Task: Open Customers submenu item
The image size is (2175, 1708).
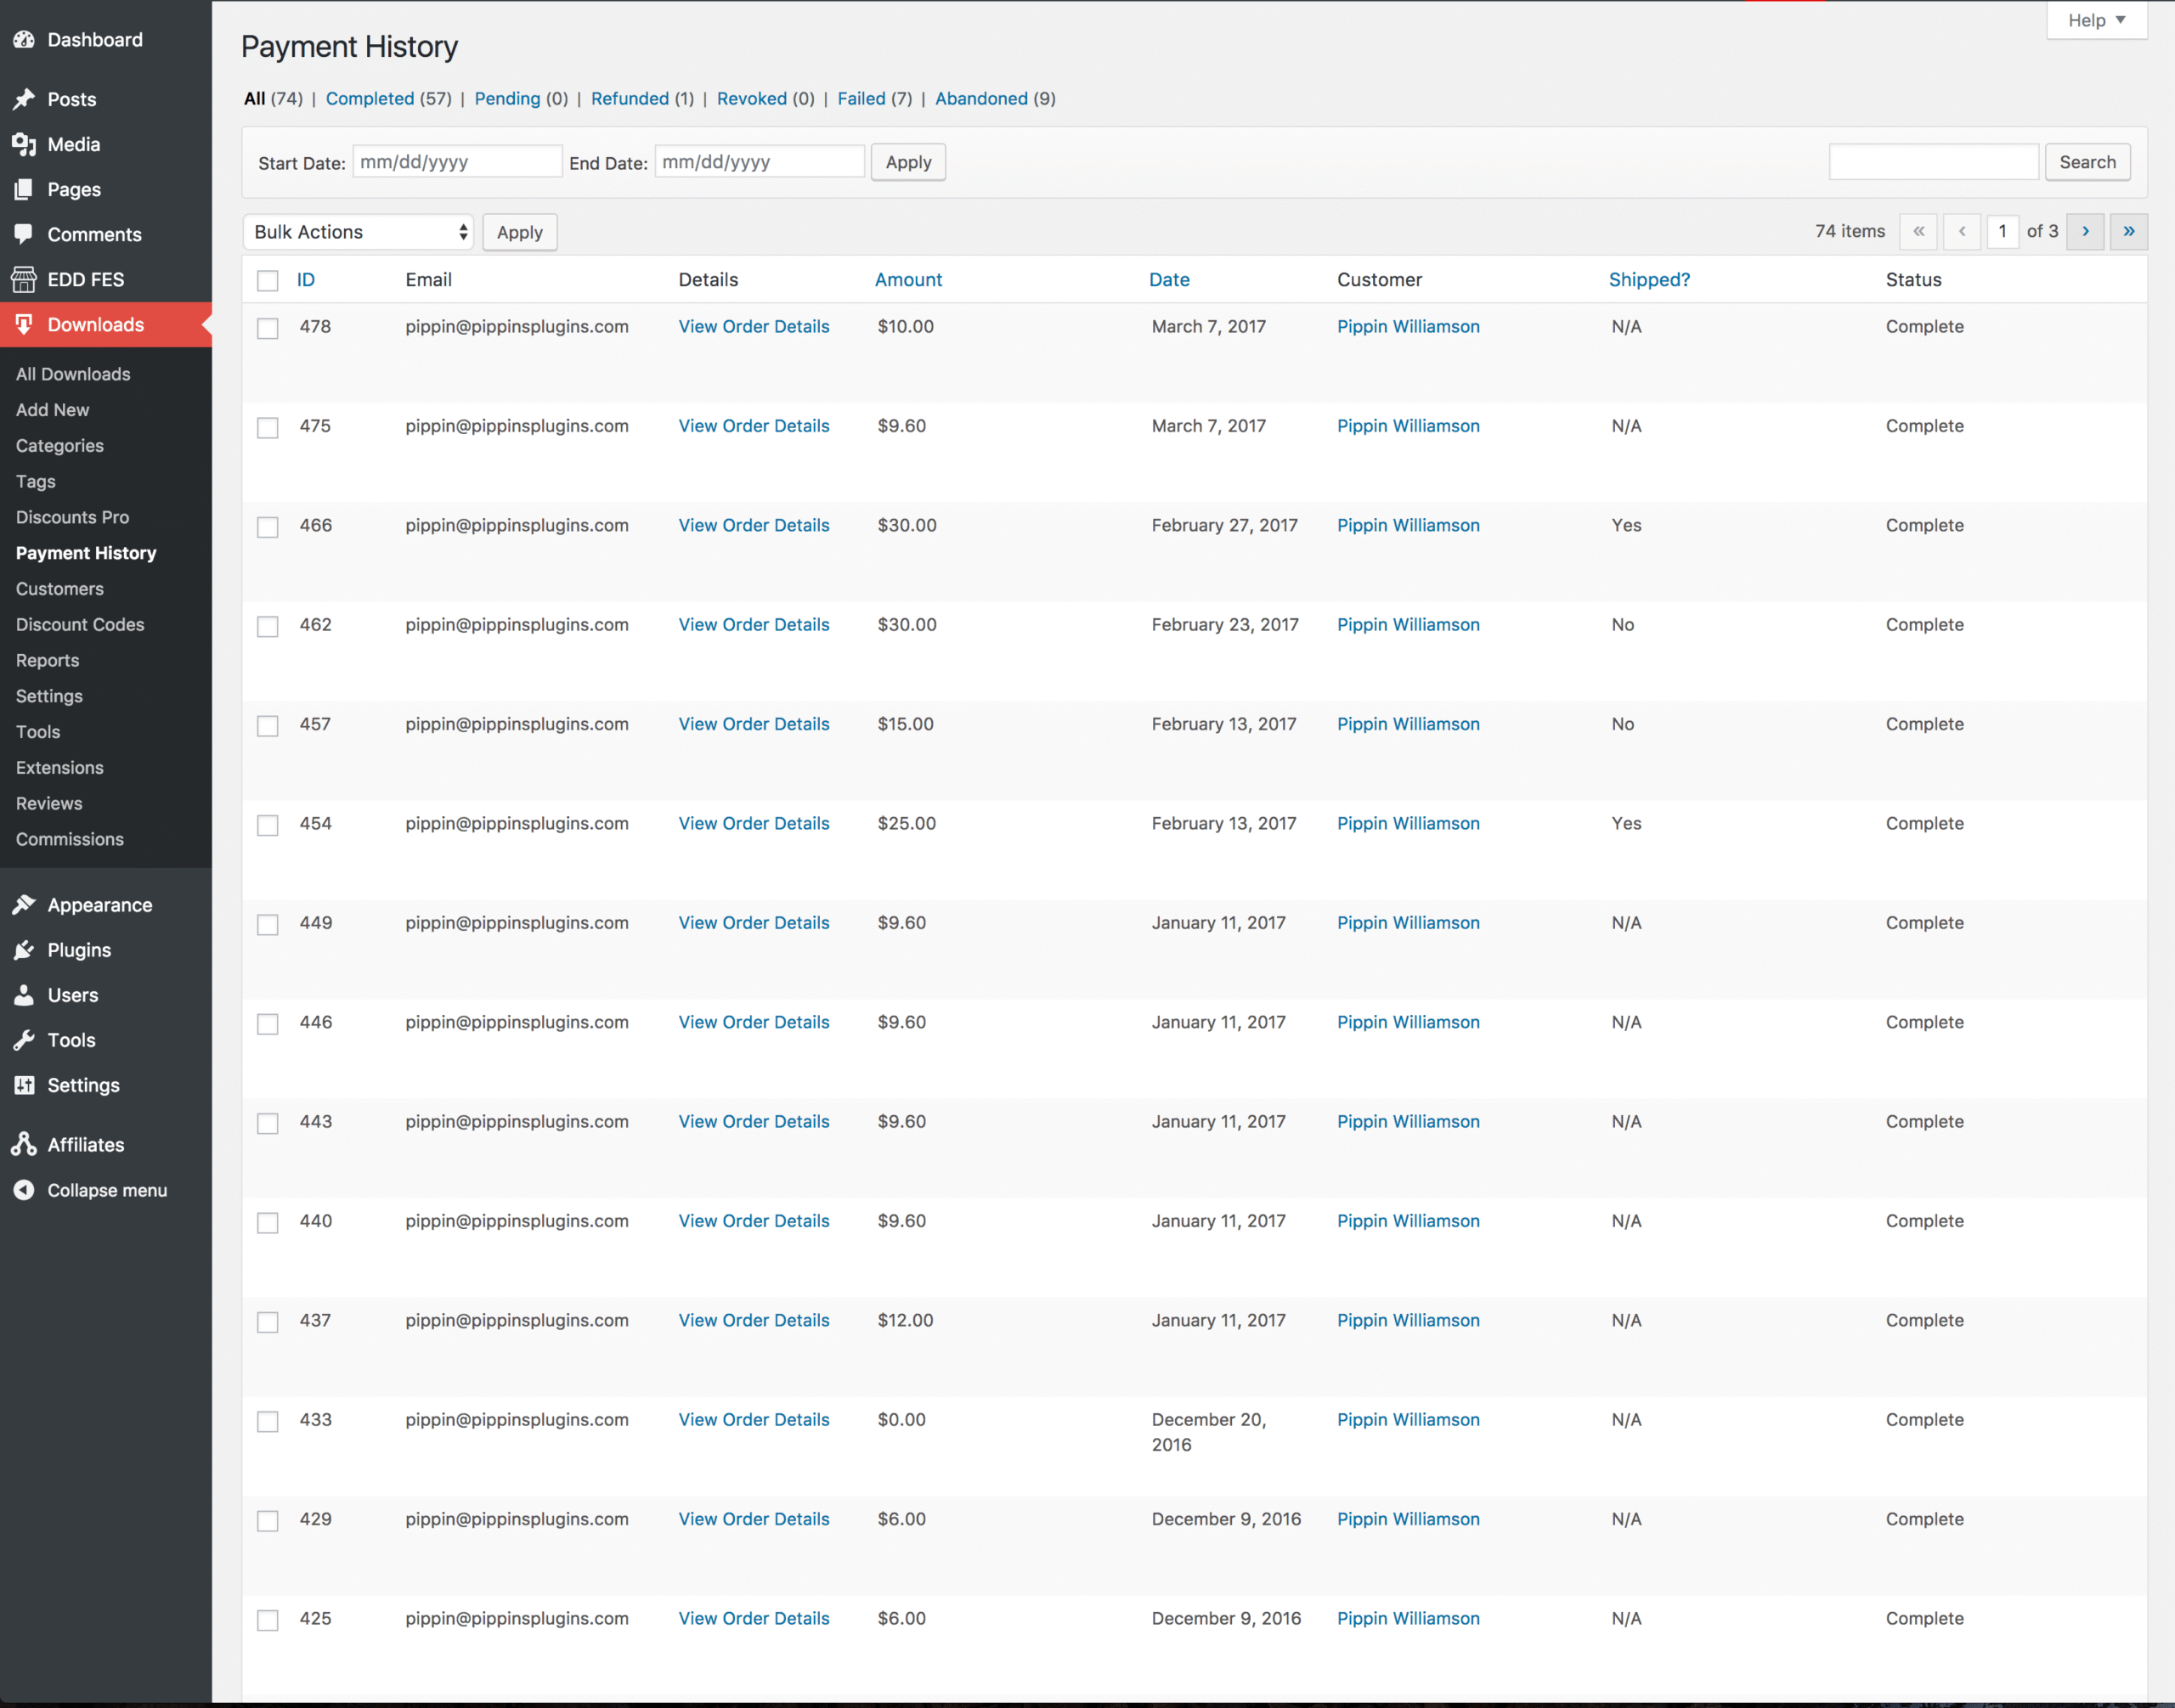Action: (60, 589)
